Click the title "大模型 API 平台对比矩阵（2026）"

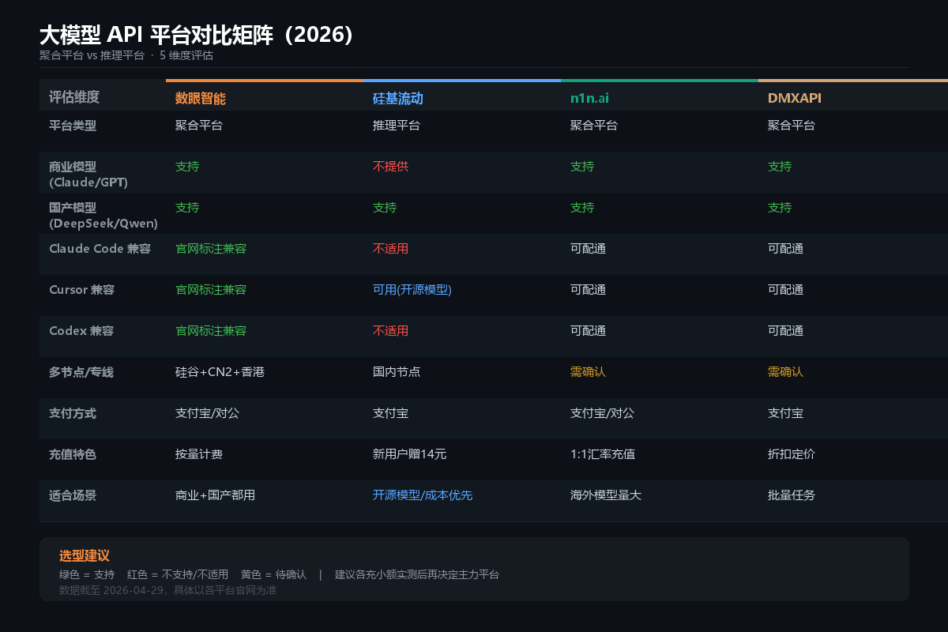(197, 35)
